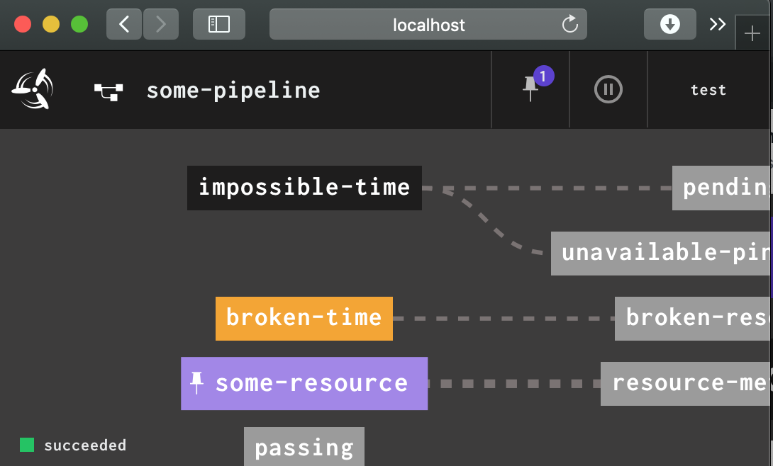Open Safari downloads via the download icon
Screen dimensions: 773x466
pos(669,24)
